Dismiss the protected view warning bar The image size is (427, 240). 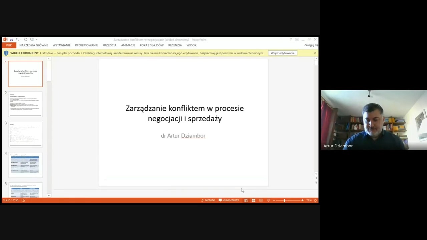315,53
